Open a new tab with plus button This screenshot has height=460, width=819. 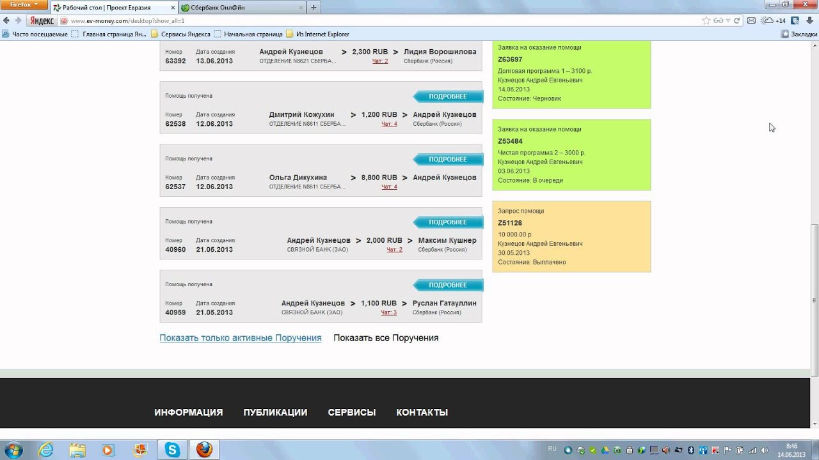coord(314,8)
